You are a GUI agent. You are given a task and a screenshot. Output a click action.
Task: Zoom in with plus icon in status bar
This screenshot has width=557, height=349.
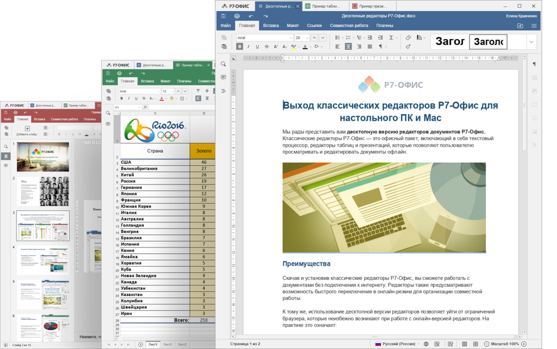(524, 344)
